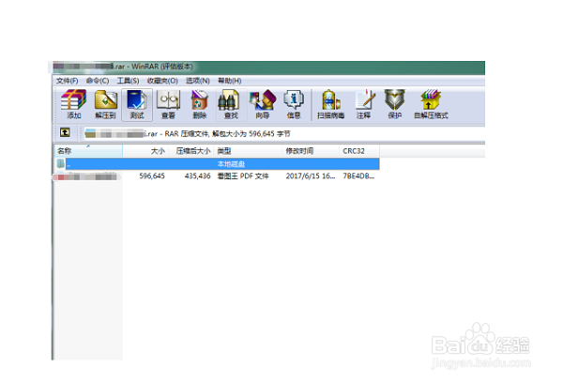The image size is (563, 383).
Task: Select the PDF file row sized 596,645
Action: 217,176
